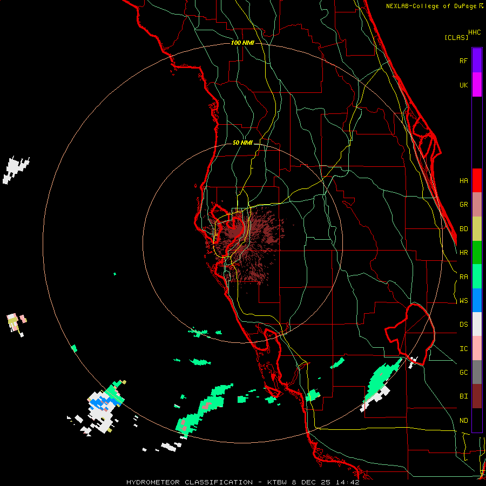Screen dimensions: 486x486
Task: Select the GR legend color block
Action: point(477,205)
